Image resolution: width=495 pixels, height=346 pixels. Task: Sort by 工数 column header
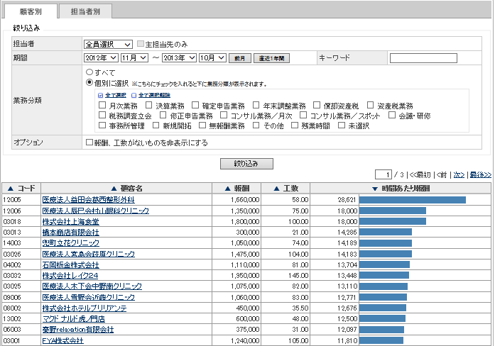pos(285,189)
